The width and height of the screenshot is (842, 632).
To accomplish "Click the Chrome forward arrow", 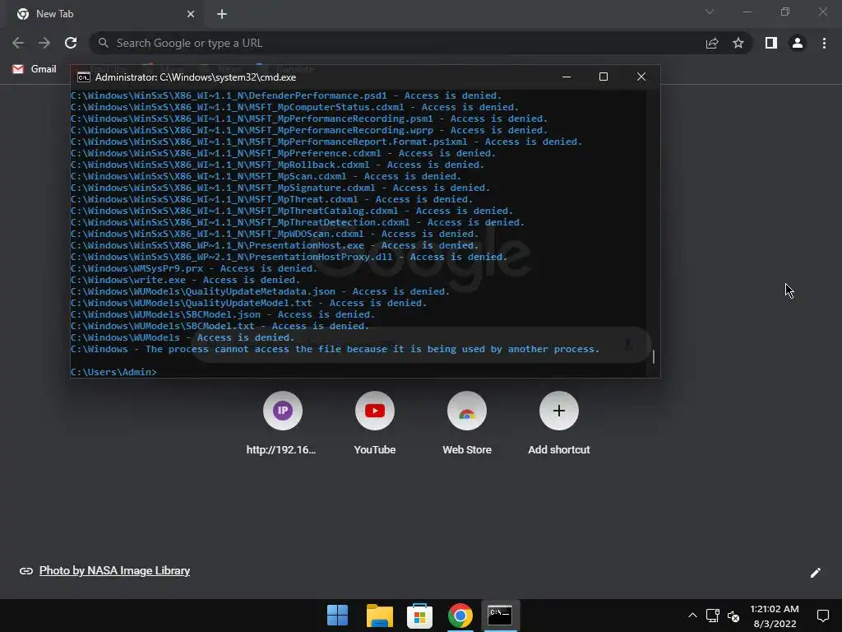I will click(x=44, y=43).
